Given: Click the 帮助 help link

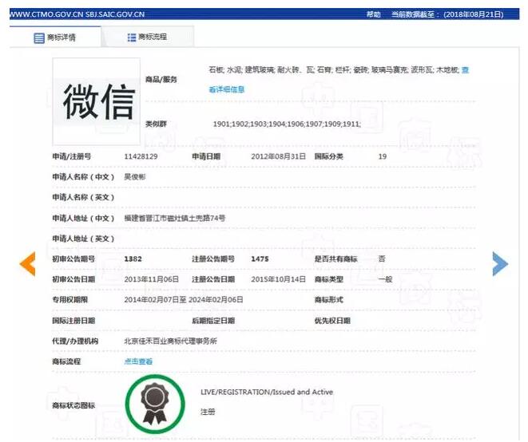Looking at the screenshot, I should [x=373, y=14].
